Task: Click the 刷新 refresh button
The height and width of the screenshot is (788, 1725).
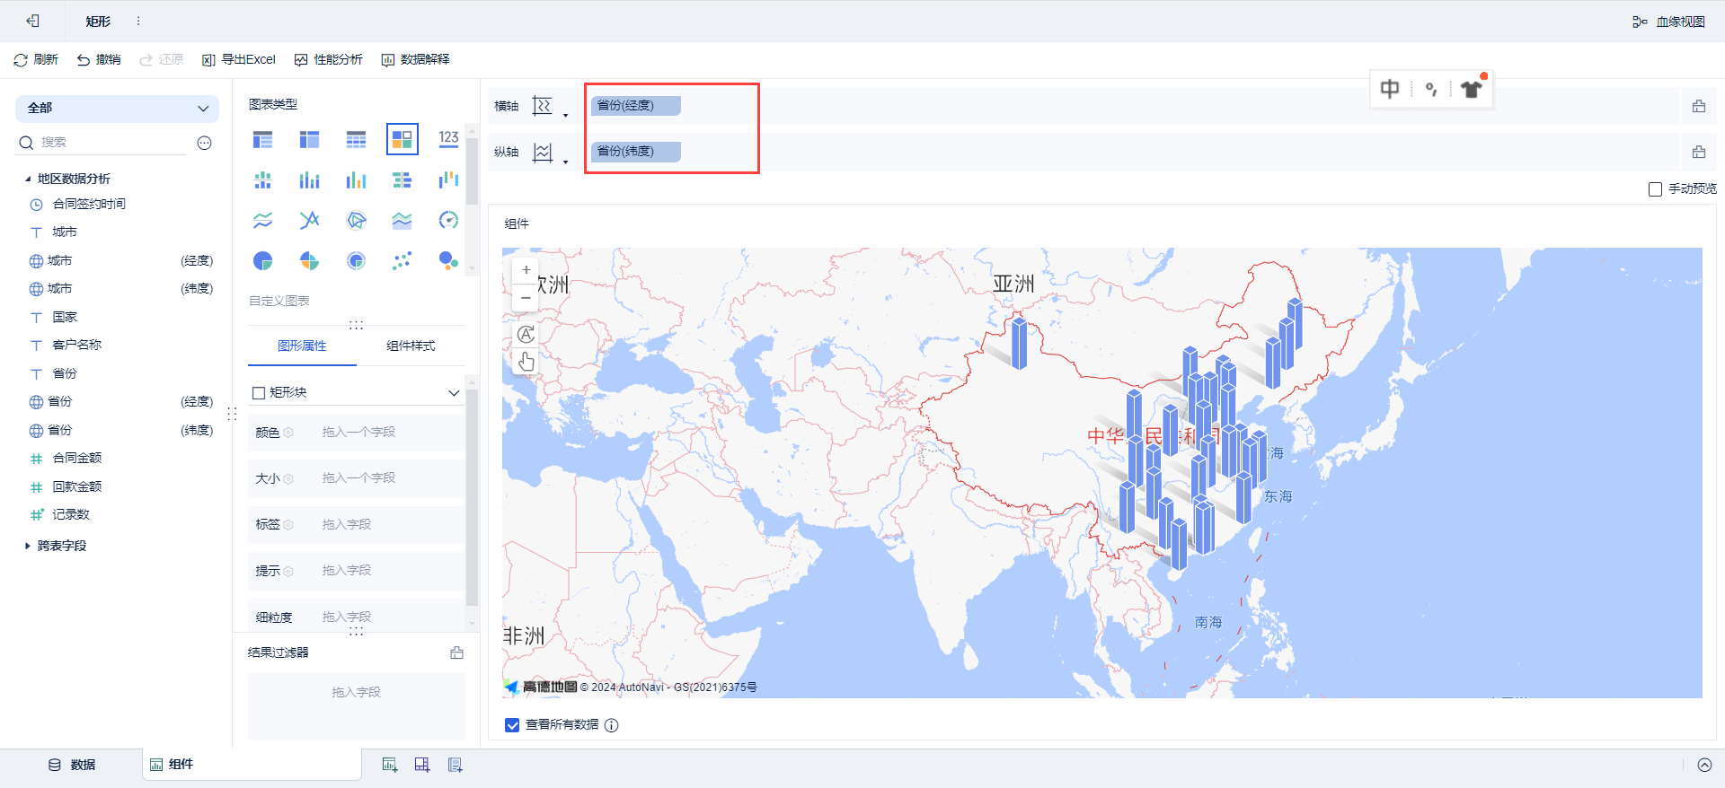Action: [x=36, y=60]
